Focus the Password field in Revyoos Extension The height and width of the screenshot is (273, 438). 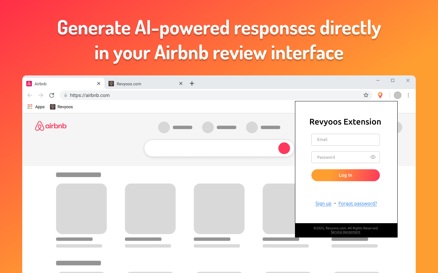coord(345,157)
